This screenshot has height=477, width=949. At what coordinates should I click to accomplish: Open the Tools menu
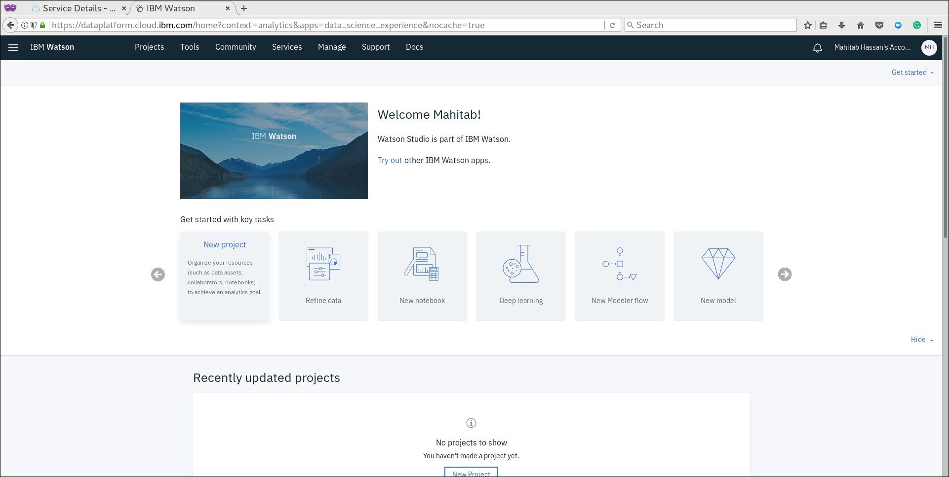tap(190, 47)
